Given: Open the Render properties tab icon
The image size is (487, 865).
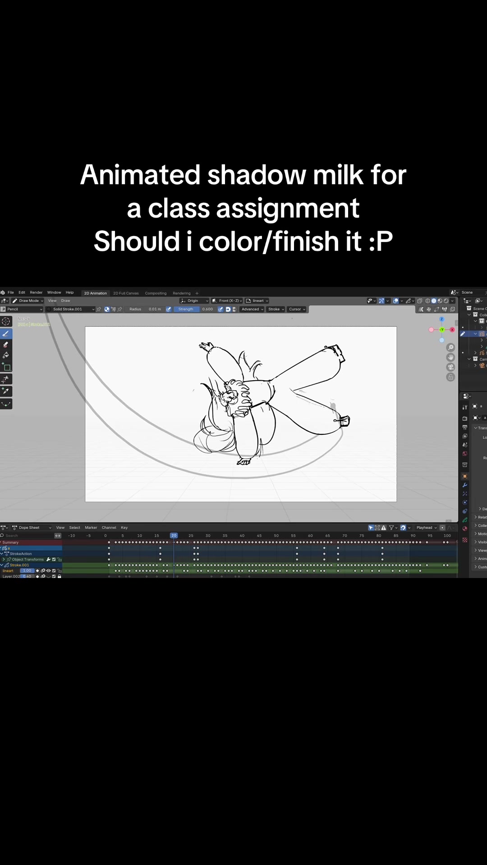Looking at the screenshot, I should click(x=465, y=419).
